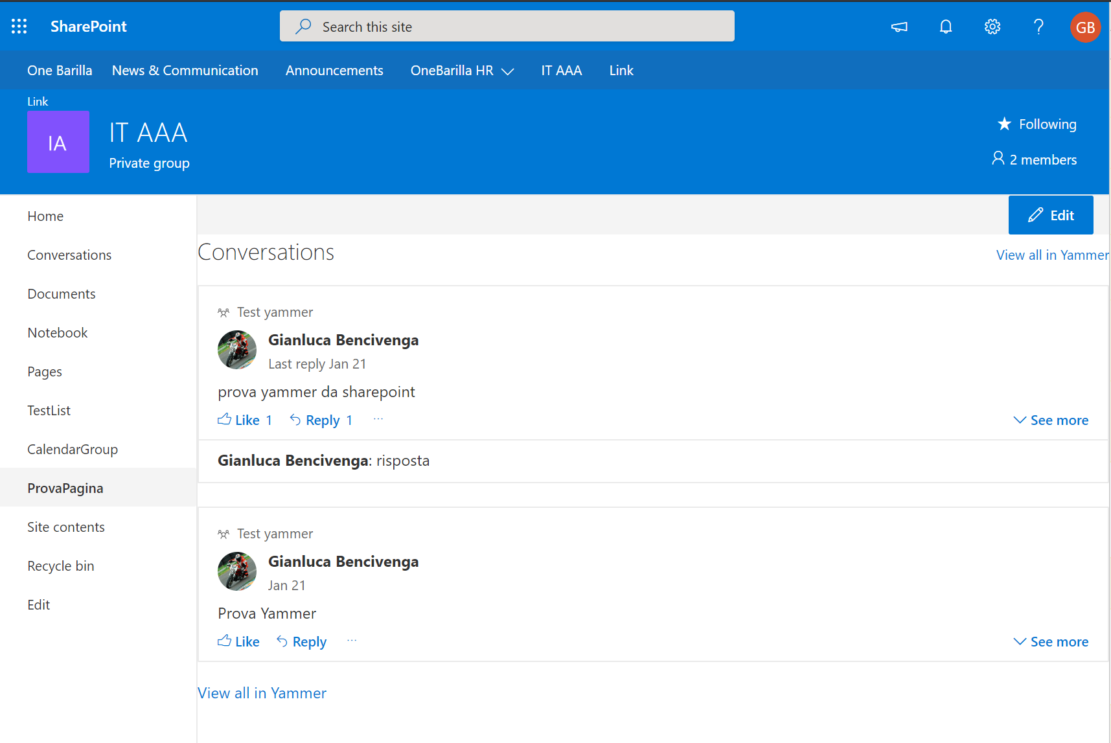Expand the OneBarilla HR dropdown
Screen dimensions: 1111x743
pos(509,71)
